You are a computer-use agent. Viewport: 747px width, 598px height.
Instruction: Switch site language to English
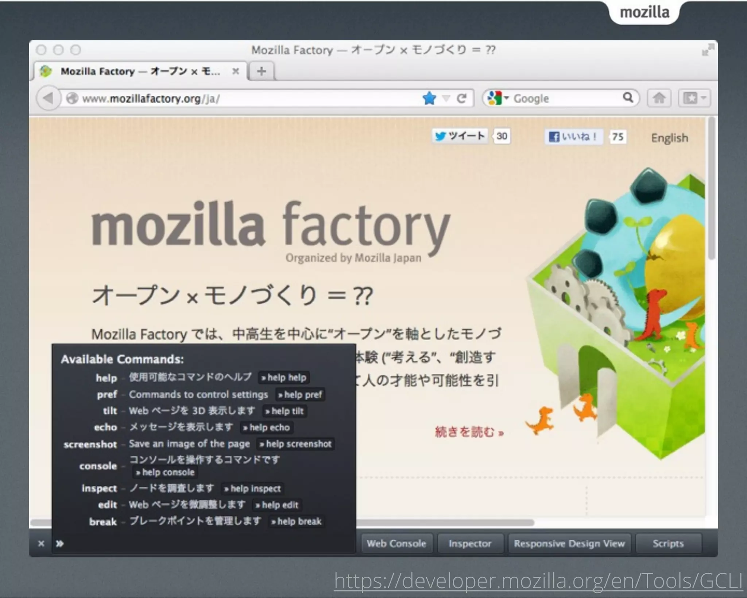click(x=669, y=138)
